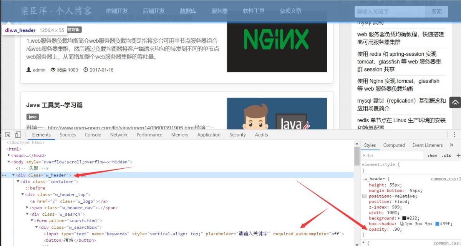Viewport: 461px width, 246px height.
Task: Open the 数据库 navigation menu item
Action: (188, 11)
